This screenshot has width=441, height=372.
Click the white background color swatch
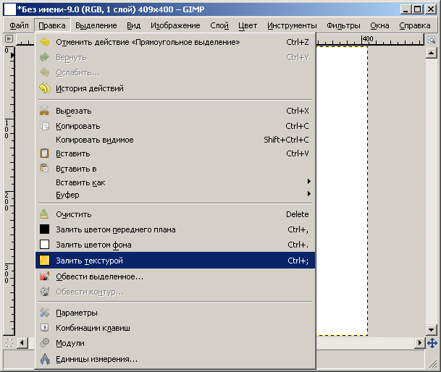[44, 245]
